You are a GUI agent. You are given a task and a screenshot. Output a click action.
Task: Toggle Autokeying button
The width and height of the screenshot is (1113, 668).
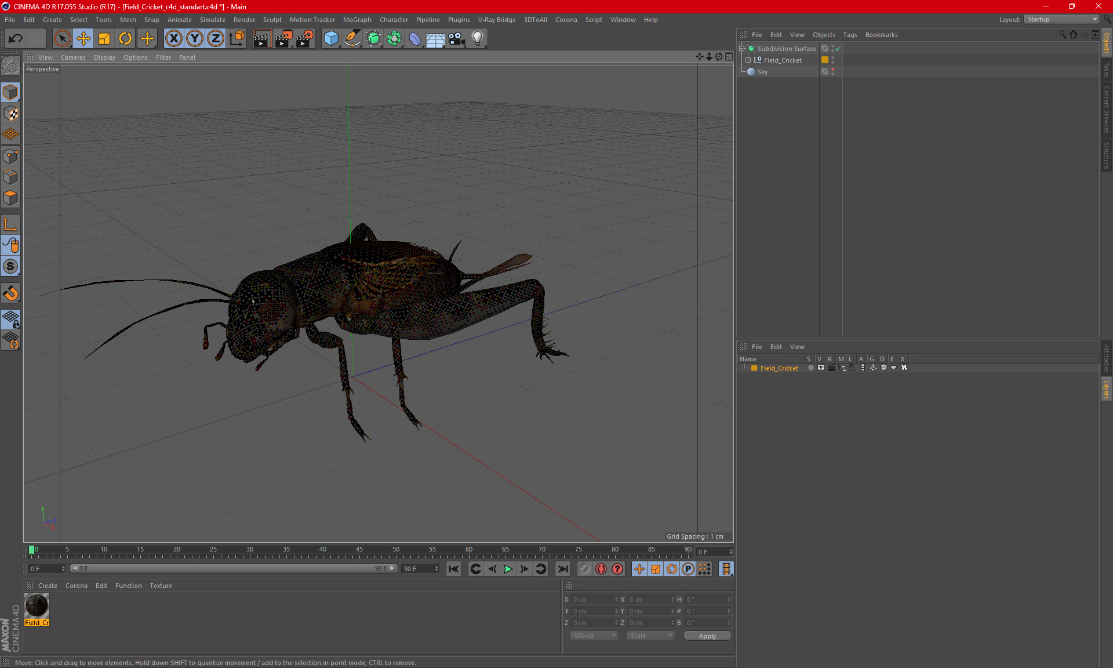[601, 569]
